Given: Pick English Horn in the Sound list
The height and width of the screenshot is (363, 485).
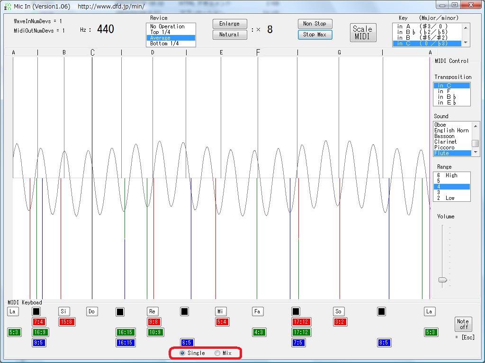Looking at the screenshot, I should (452, 130).
